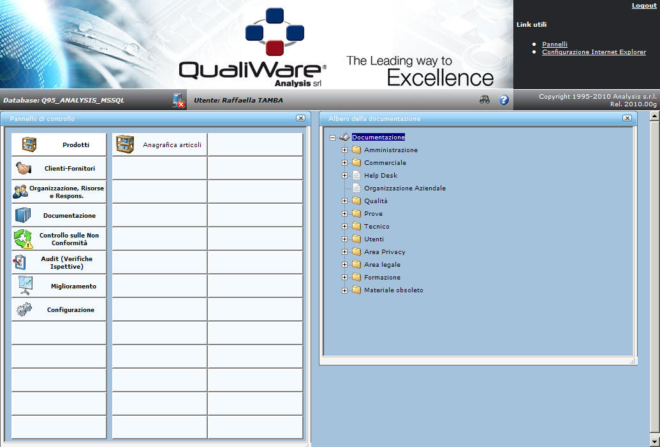660x447 pixels.
Task: Select Organizzazione, Risorse e Respons. menu item
Action: (x=66, y=192)
